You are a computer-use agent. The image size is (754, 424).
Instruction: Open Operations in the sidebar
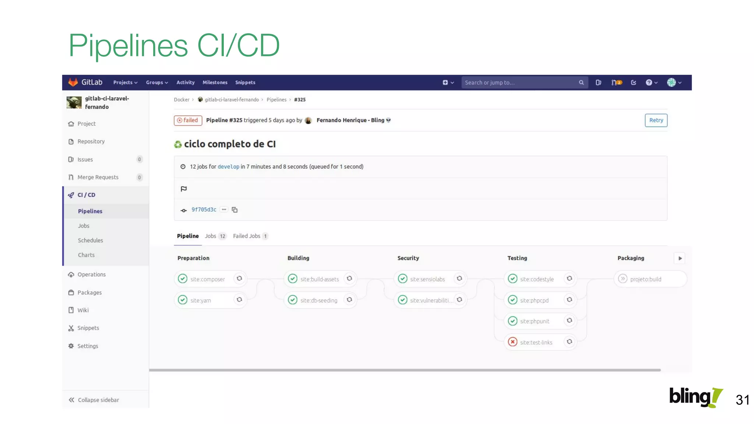[x=91, y=275]
